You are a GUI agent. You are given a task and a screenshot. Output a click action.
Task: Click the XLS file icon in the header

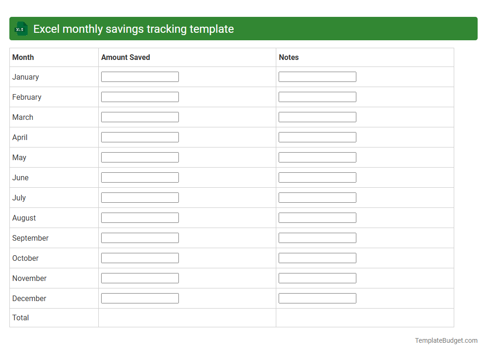[x=21, y=29]
